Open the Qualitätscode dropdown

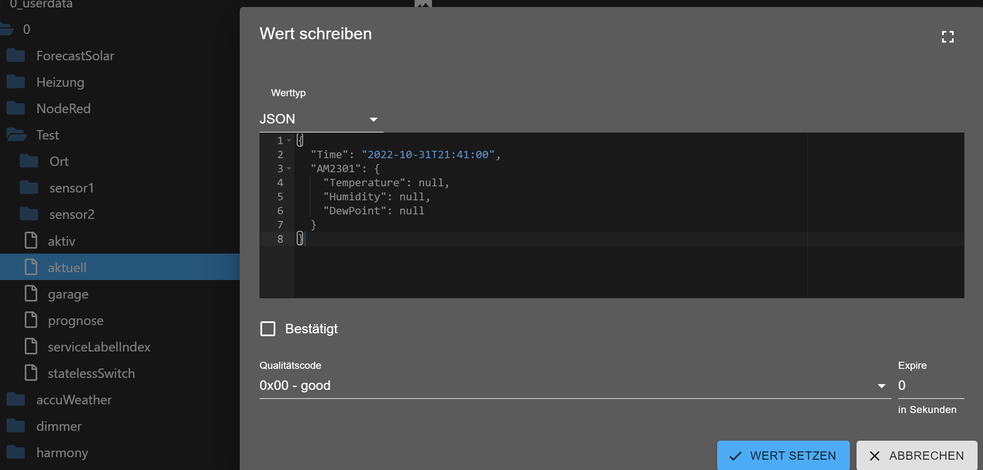[575, 385]
